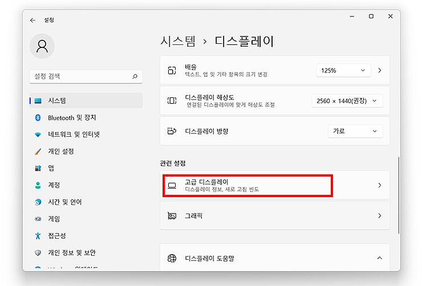This screenshot has width=422, height=286.
Task: Open 네트워크 및 인터넷 settings
Action: [x=86, y=134]
